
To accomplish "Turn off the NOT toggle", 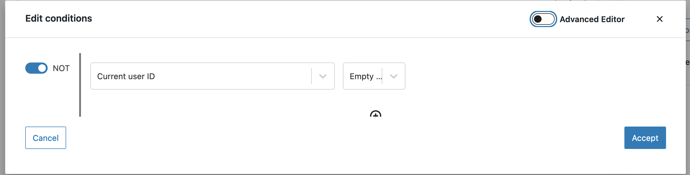I will point(36,68).
